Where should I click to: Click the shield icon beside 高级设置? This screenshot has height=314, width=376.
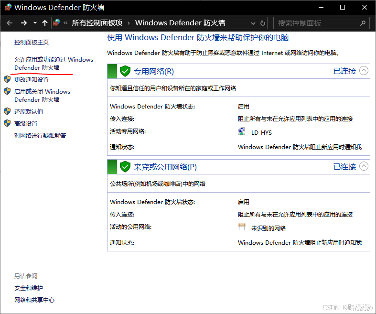coord(8,123)
